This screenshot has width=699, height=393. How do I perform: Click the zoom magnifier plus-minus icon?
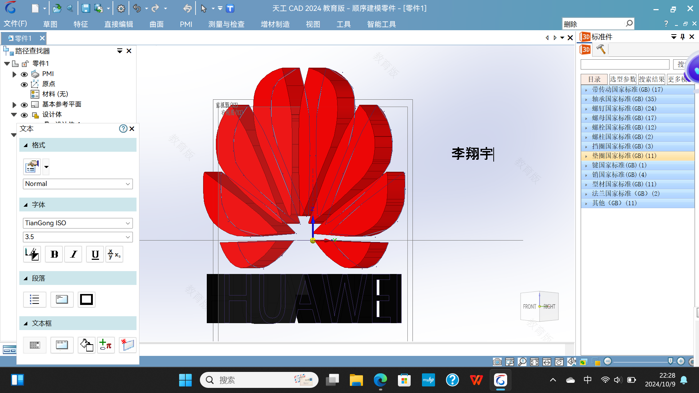[522, 362]
